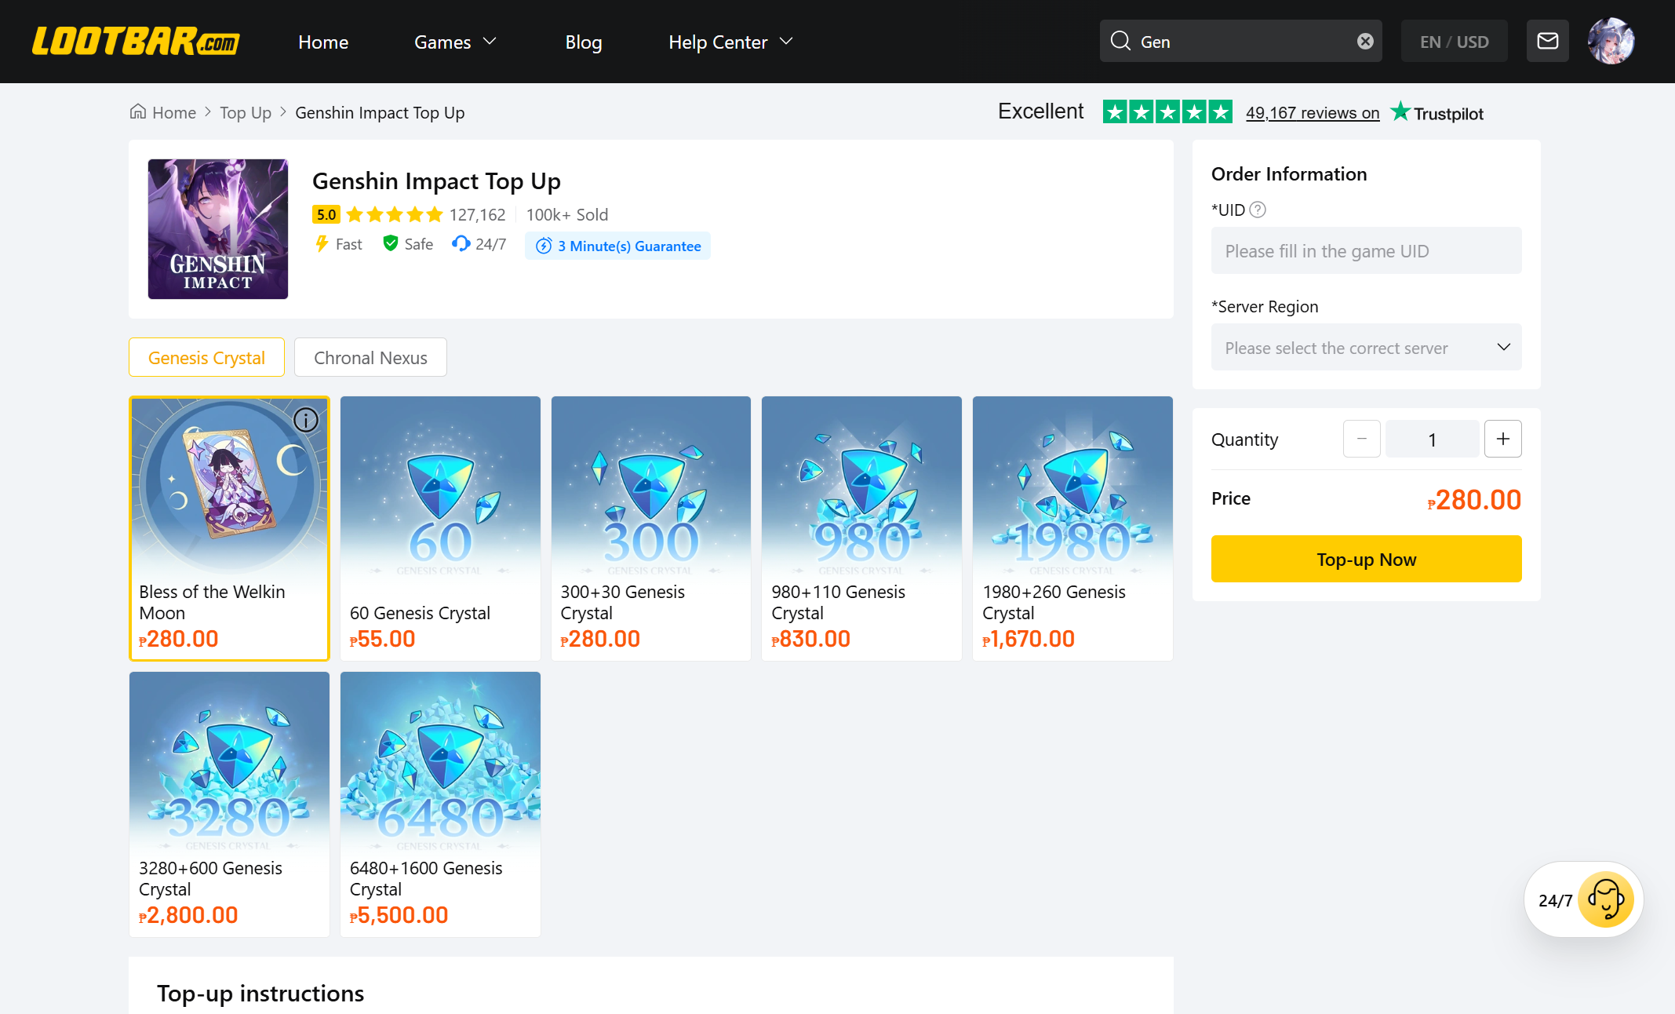Image resolution: width=1675 pixels, height=1014 pixels.
Task: Click the 100k+ Sold text
Action: [x=567, y=214]
